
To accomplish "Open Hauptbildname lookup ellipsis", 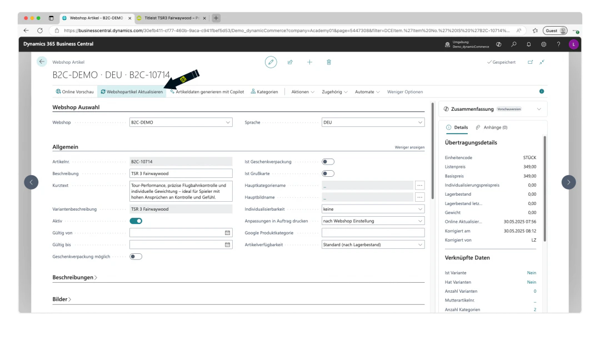I will 420,197.
